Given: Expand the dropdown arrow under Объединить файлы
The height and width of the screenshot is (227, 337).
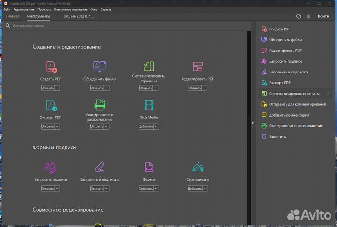Looking at the screenshot, I should coord(106,88).
